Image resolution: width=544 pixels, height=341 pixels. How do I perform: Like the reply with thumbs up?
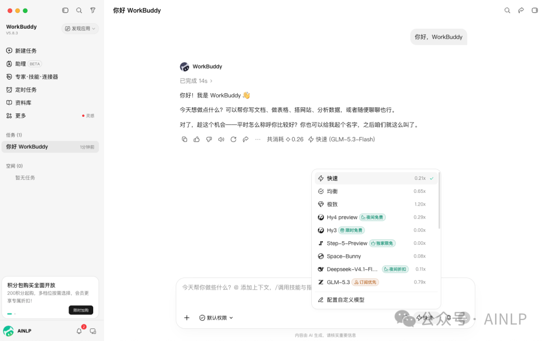197,139
